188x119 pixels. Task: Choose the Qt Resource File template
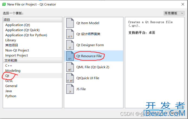pos(94,56)
